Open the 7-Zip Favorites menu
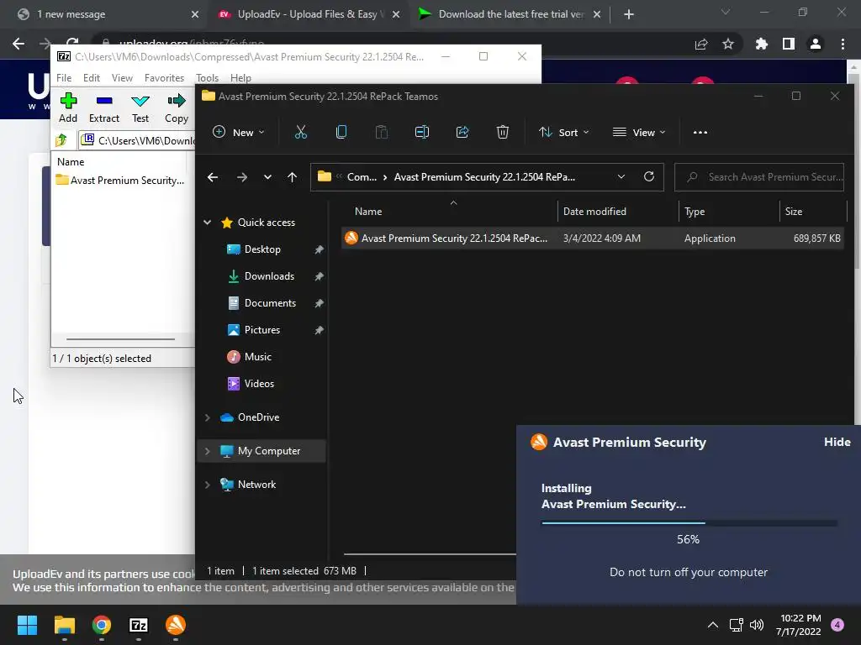The width and height of the screenshot is (861, 645). (164, 78)
